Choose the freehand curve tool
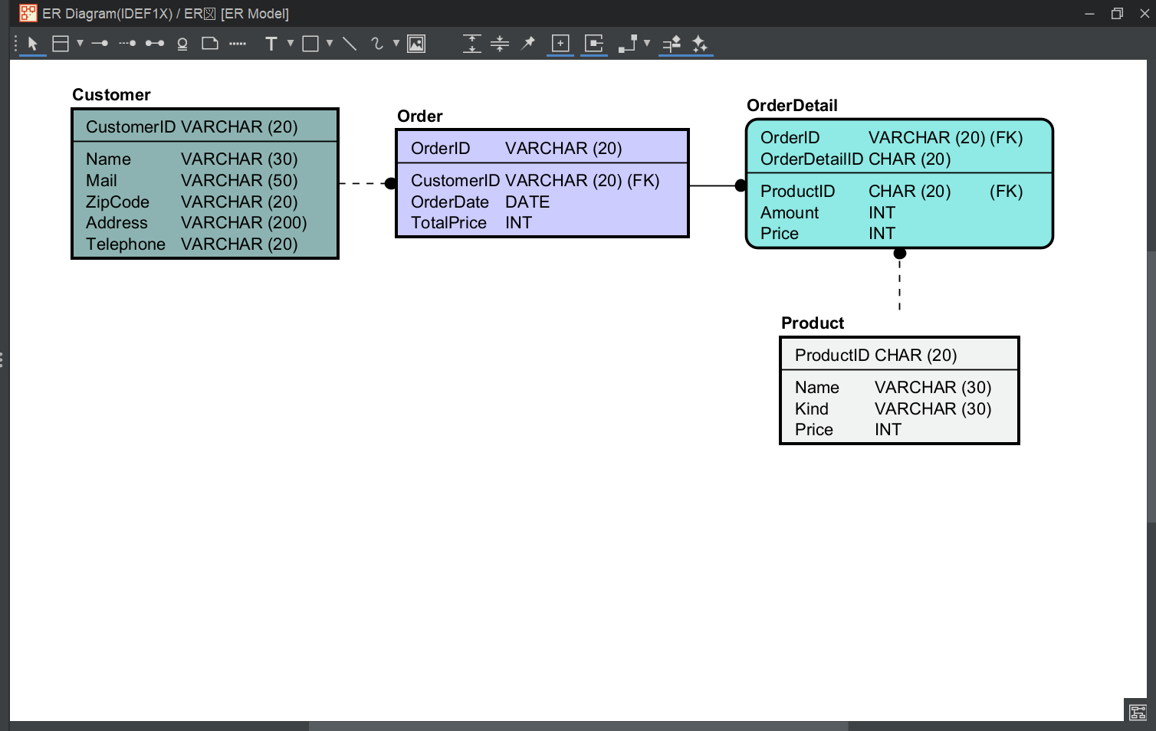 377,44
